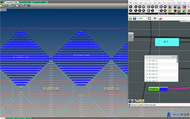Select the Text primitive 'A' hexagon icon

coord(165,10)
